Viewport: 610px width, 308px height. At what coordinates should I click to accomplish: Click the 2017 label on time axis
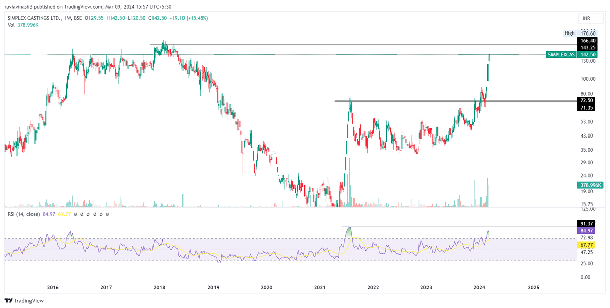coord(106,287)
